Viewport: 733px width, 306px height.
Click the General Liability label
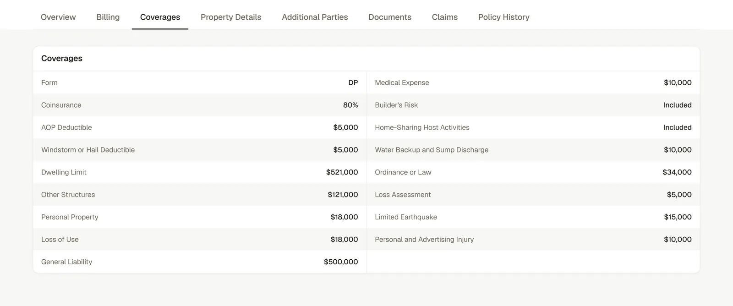pos(67,262)
